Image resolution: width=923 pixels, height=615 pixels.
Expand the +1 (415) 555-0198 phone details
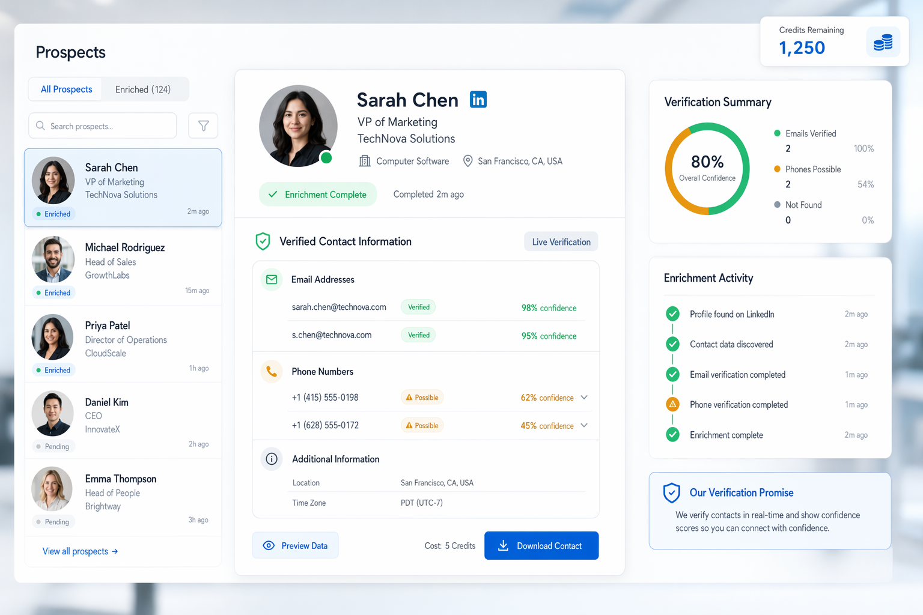coord(584,398)
